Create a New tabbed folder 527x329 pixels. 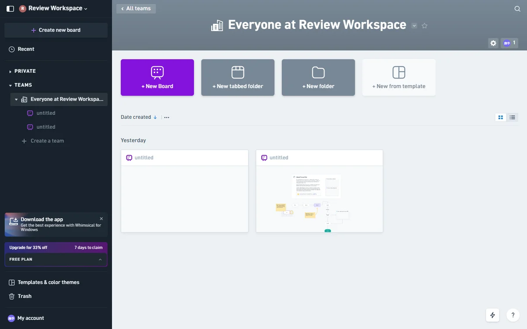(238, 78)
